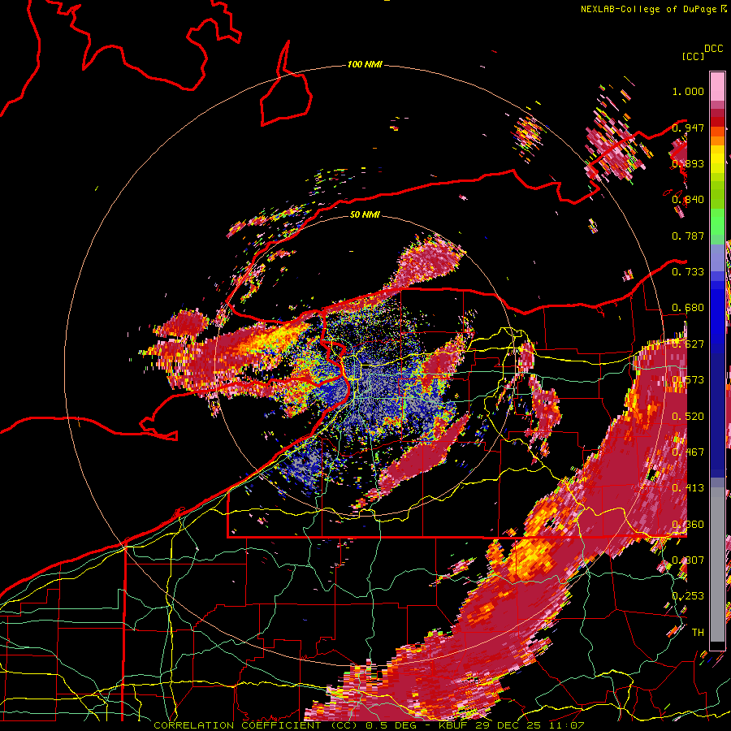Click the 0.733 scale value
This screenshot has width=731, height=731.
(x=688, y=272)
